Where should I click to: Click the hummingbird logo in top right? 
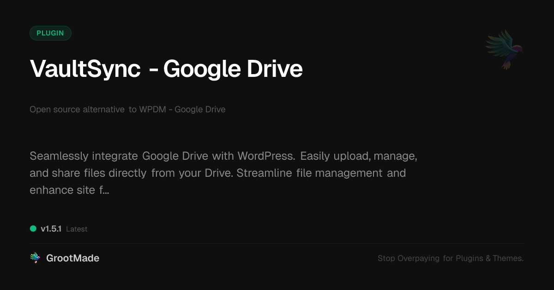tap(504, 49)
